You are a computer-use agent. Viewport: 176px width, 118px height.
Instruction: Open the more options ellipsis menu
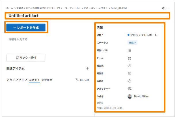(x=169, y=8)
